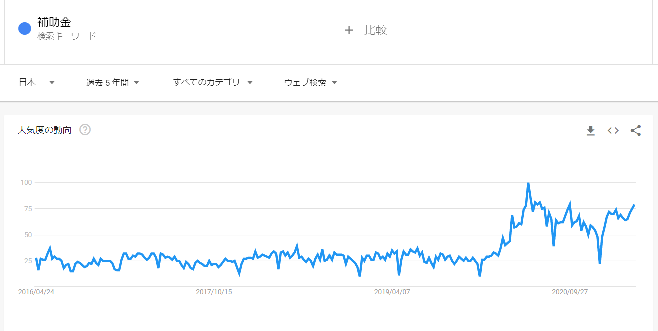658x331 pixels.
Task: Select the 2020/09/27 axis date label
Action: tap(570, 292)
